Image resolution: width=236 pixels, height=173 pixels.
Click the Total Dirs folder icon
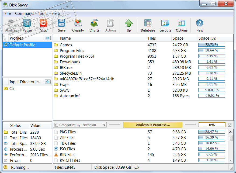6,132
